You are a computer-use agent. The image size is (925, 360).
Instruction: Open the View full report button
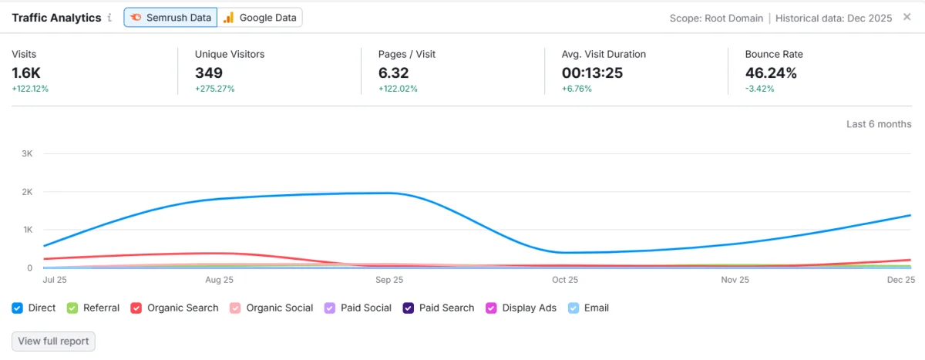(53, 341)
